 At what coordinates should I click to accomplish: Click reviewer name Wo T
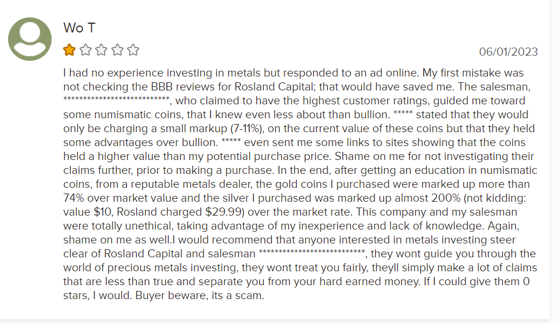coord(79,28)
